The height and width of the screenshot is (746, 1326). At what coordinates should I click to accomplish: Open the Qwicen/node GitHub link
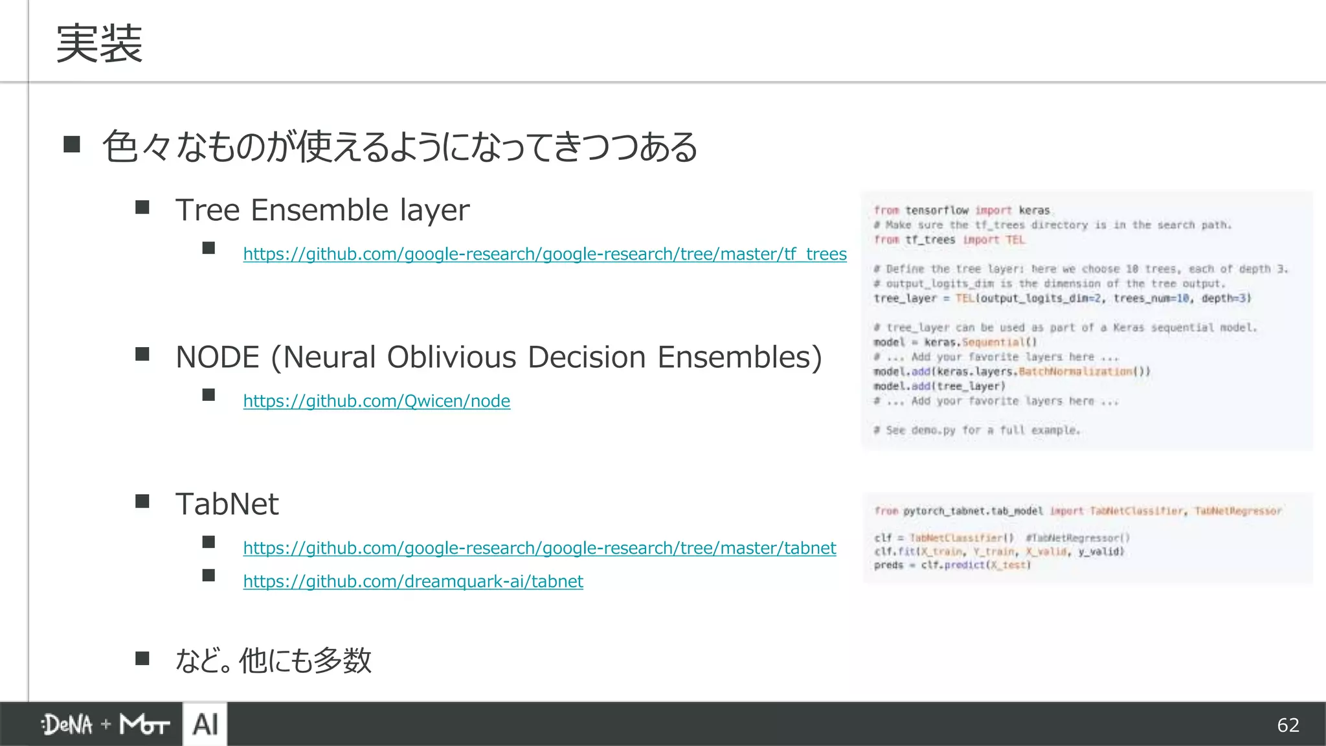coord(376,401)
